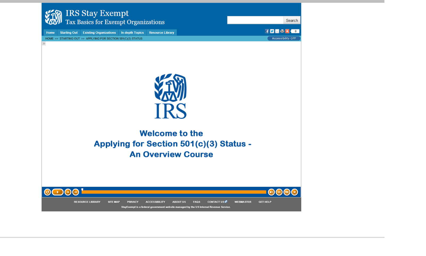426x256 pixels.
Task: Go to the previous slide
Action: [x=68, y=192]
